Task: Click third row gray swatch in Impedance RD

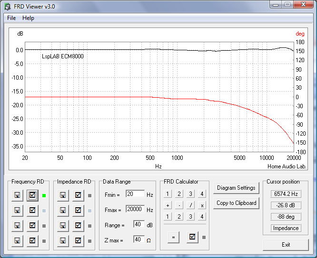Action: click(x=90, y=226)
